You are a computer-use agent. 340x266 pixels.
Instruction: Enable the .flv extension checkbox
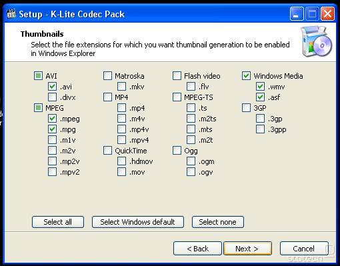pos(191,87)
